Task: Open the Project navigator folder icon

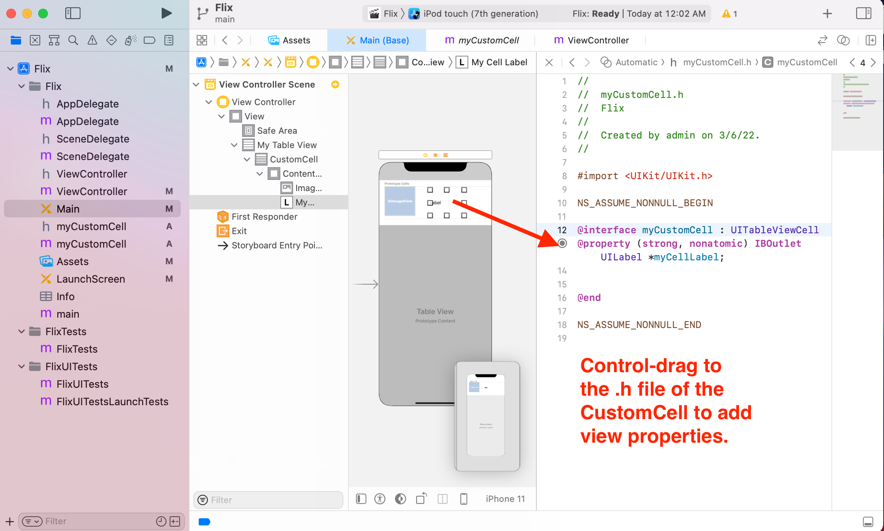Action: pos(16,40)
